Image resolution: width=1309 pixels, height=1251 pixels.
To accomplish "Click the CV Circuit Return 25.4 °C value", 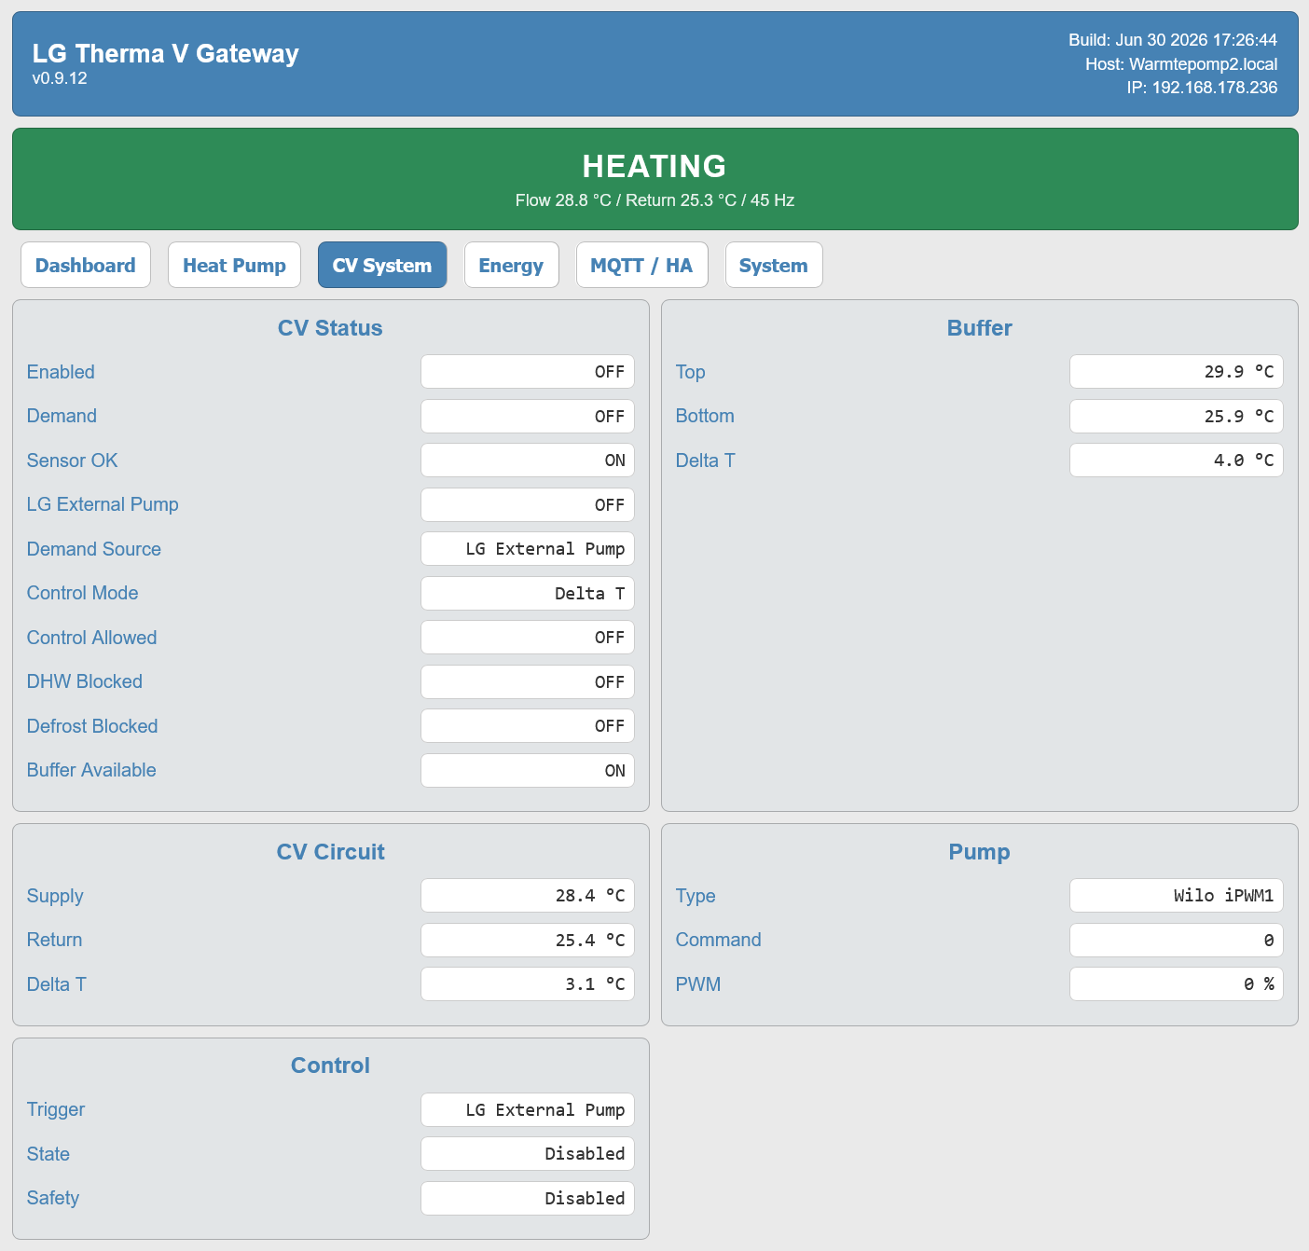I will coord(528,940).
